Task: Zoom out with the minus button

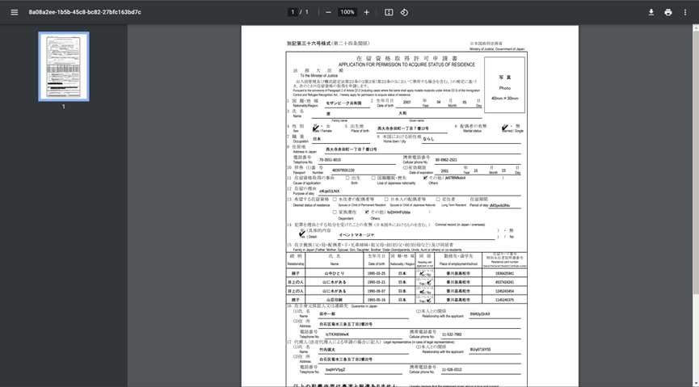Action: point(328,12)
